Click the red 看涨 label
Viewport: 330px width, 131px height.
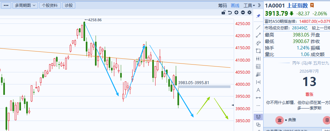click(309, 94)
